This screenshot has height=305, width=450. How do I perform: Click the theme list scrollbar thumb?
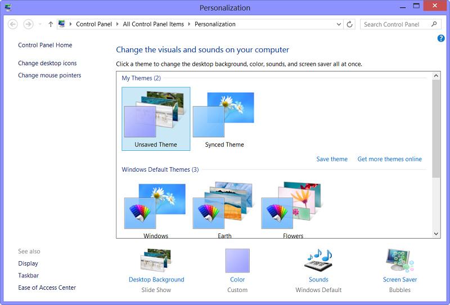pos(436,129)
